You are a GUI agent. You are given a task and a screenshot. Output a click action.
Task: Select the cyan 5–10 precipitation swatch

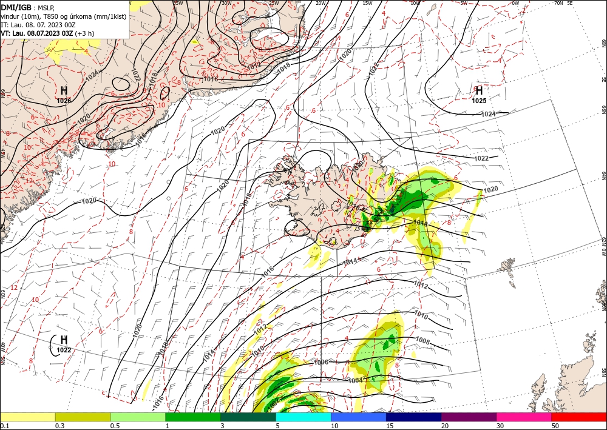point(303,417)
